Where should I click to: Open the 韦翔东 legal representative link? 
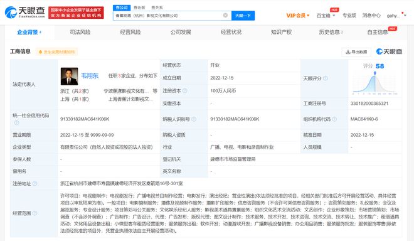click(x=90, y=76)
